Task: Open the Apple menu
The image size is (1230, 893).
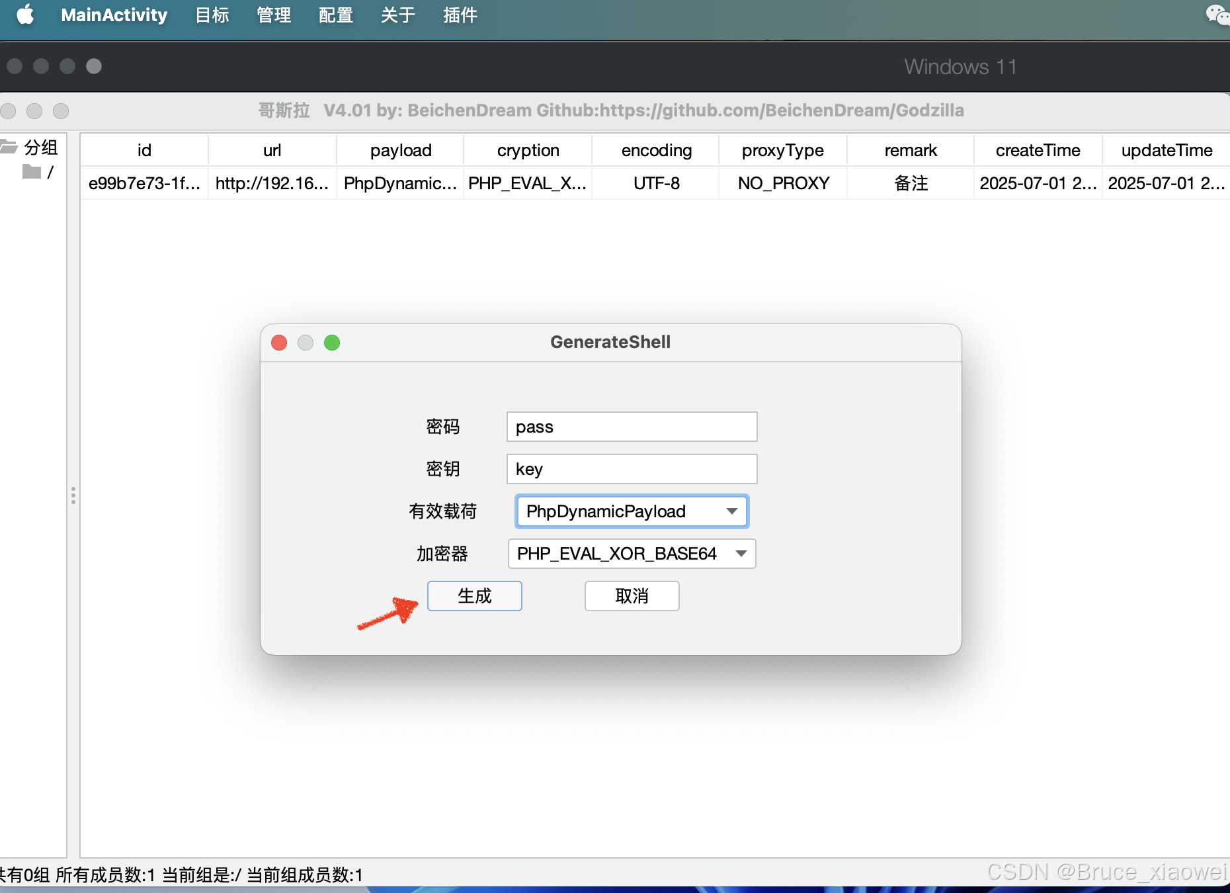Action: pos(25,15)
